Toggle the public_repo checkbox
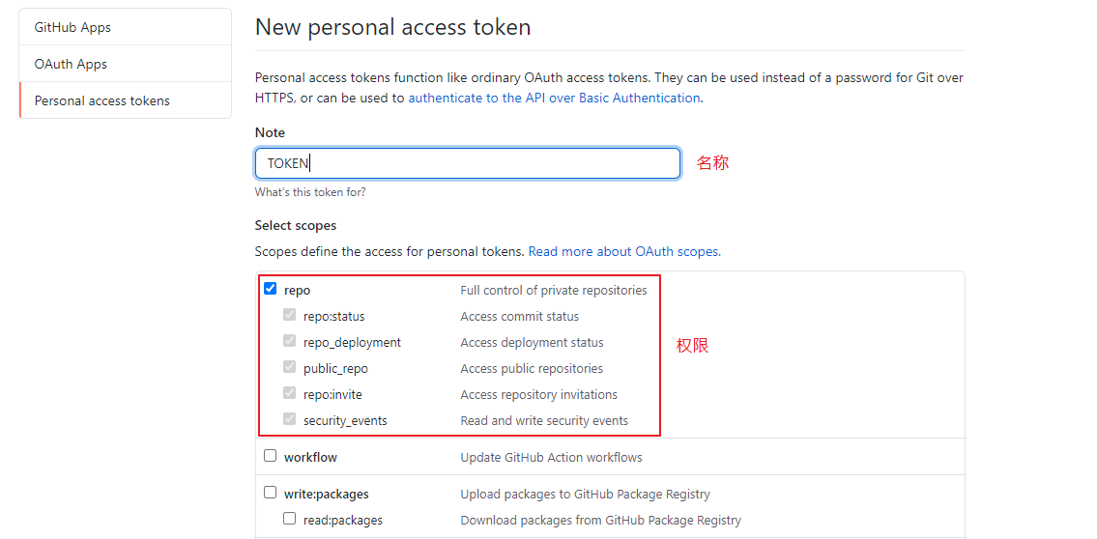Viewport: 1097px width, 539px height. click(x=290, y=367)
